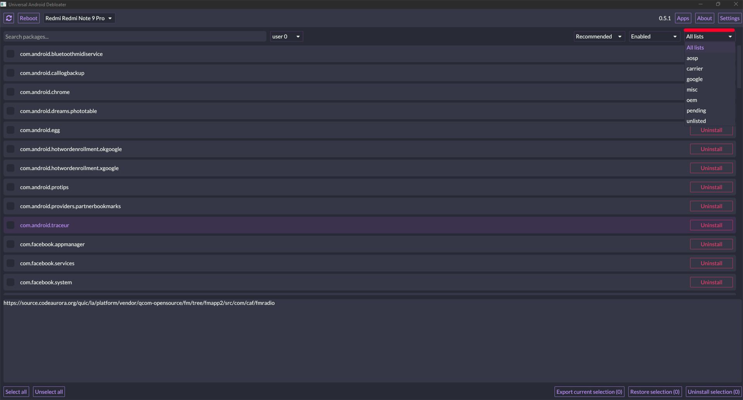
Task: Select the google list option
Action: 709,79
